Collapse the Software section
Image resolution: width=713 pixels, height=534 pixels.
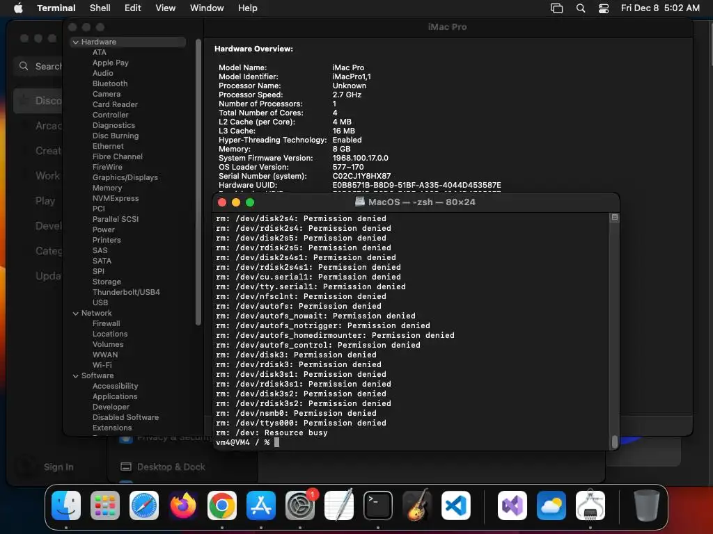coord(75,376)
